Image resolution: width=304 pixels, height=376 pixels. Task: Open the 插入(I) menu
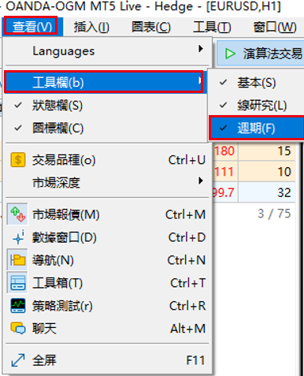point(91,27)
